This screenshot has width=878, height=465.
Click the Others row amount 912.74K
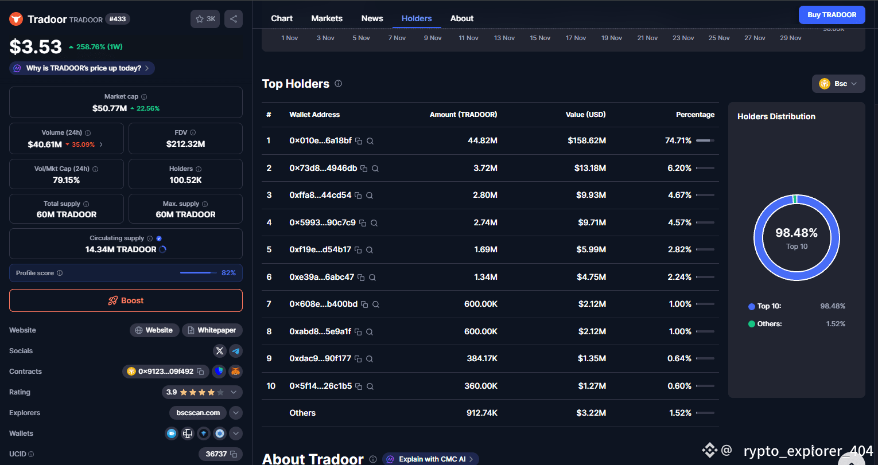coord(482,413)
